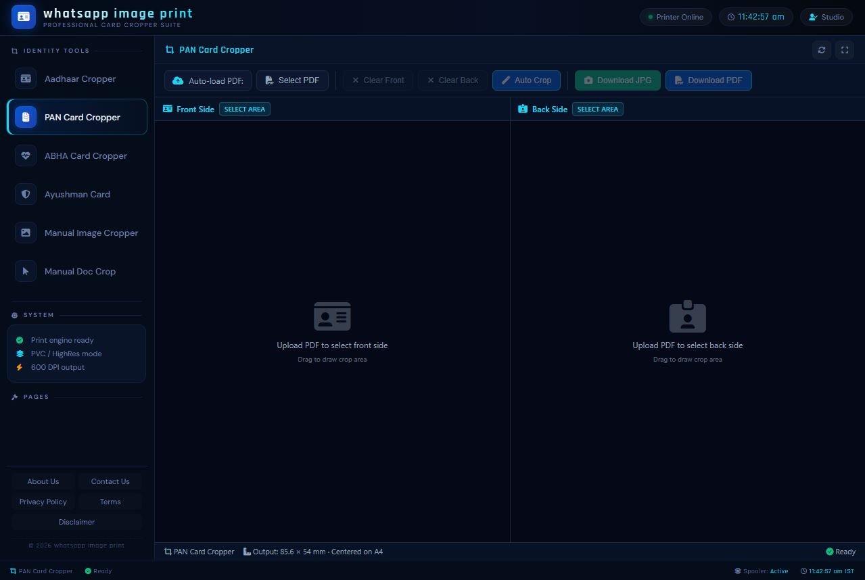Click the front side ID card placeholder icon
Image resolution: width=865 pixels, height=580 pixels.
coord(332,316)
